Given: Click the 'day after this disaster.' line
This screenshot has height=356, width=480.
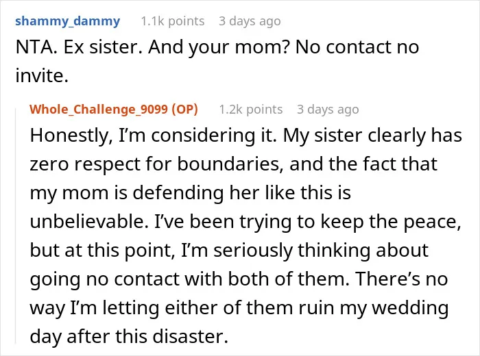Looking at the screenshot, I should [129, 336].
